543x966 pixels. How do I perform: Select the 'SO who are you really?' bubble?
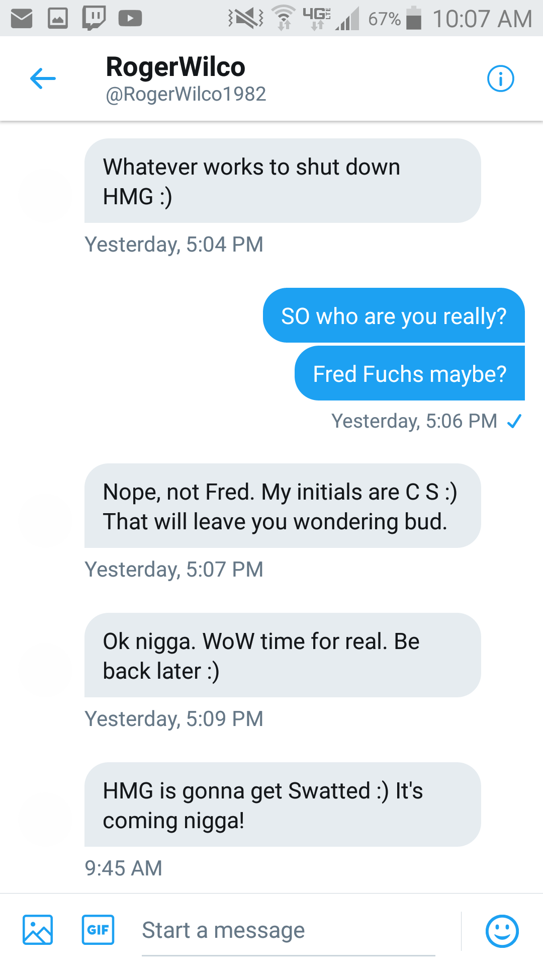pos(394,315)
